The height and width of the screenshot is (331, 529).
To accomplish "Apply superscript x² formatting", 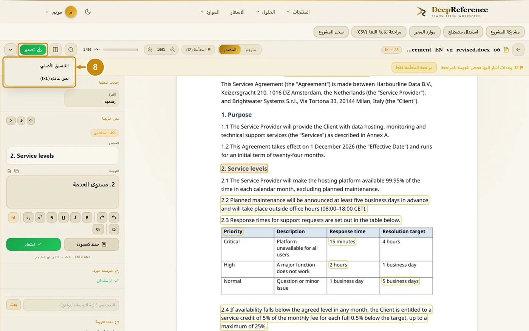I will click(40, 218).
